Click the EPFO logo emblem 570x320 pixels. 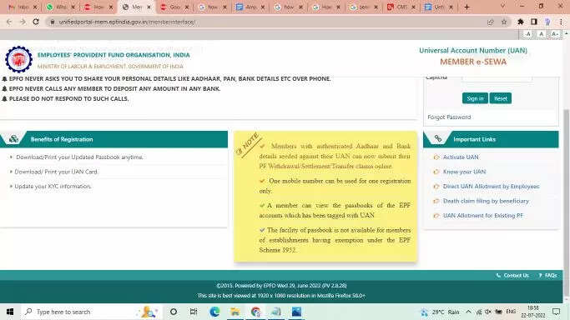click(x=18, y=59)
